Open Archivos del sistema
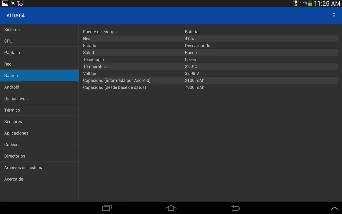 click(x=39, y=168)
